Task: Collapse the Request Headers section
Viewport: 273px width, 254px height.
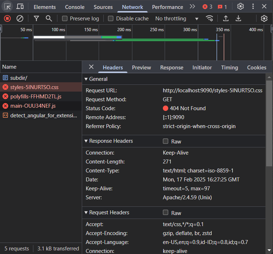Action: click(x=86, y=213)
